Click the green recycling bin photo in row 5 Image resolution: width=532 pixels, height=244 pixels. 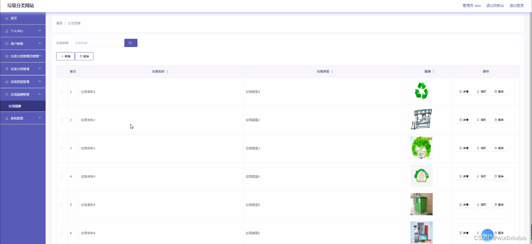click(421, 204)
